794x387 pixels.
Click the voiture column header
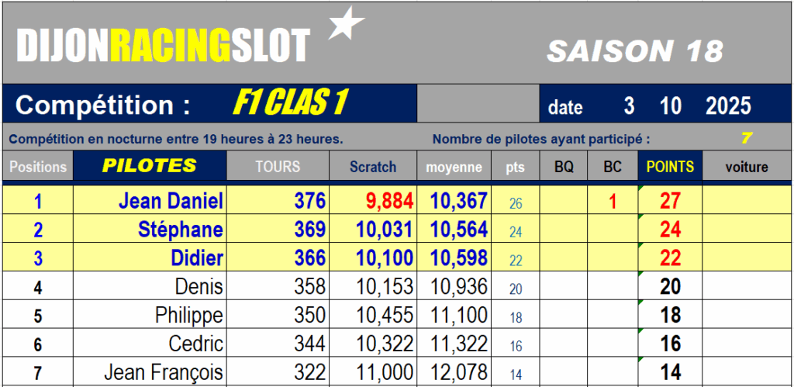pyautogui.click(x=747, y=167)
